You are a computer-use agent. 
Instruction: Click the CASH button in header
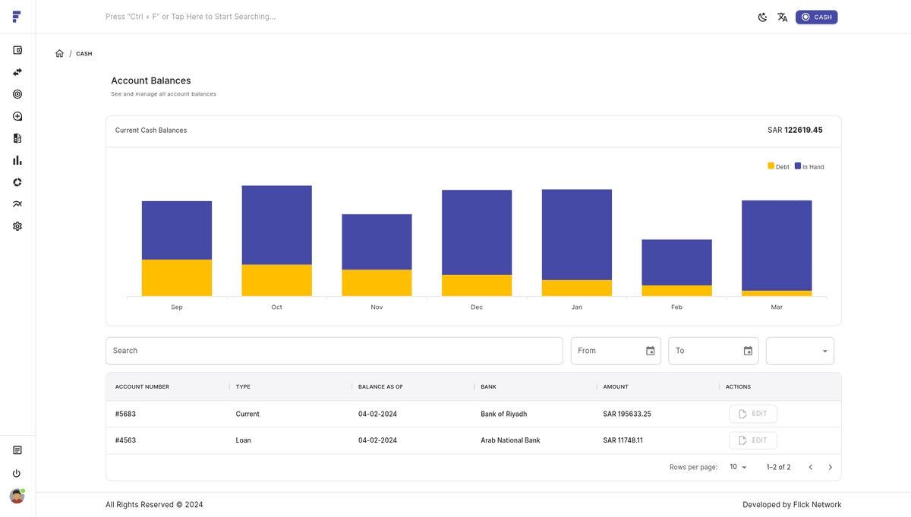pos(816,17)
